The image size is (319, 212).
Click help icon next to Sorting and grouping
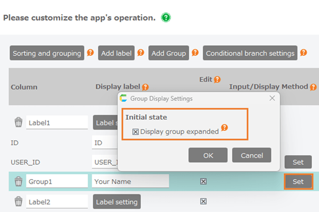(x=90, y=53)
